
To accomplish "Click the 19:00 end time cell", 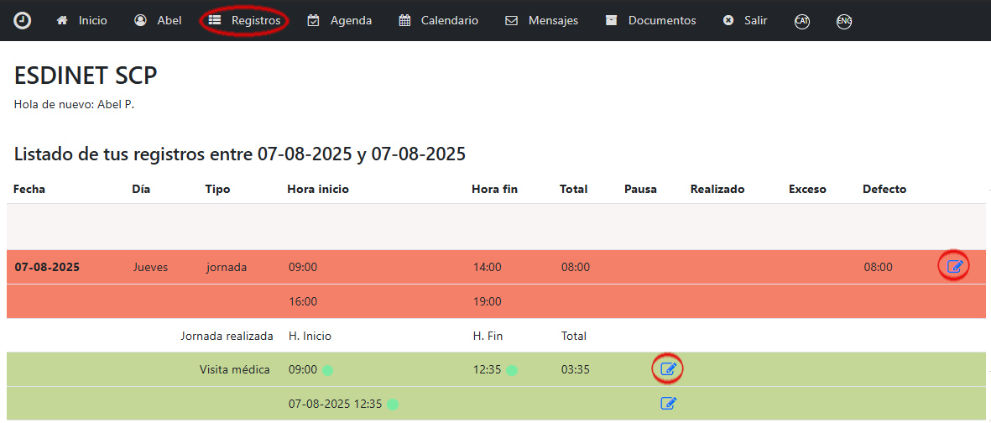I will coord(488,301).
